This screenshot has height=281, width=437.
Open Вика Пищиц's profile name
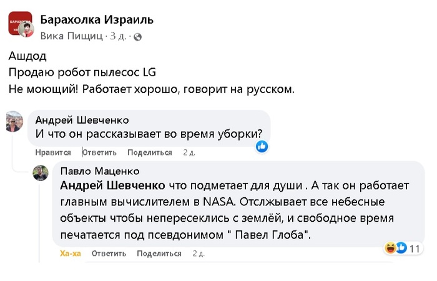71,36
